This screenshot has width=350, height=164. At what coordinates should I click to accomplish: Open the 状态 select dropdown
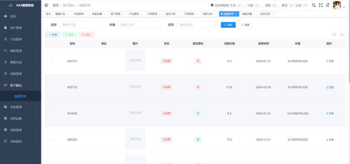pyautogui.click(x=198, y=25)
